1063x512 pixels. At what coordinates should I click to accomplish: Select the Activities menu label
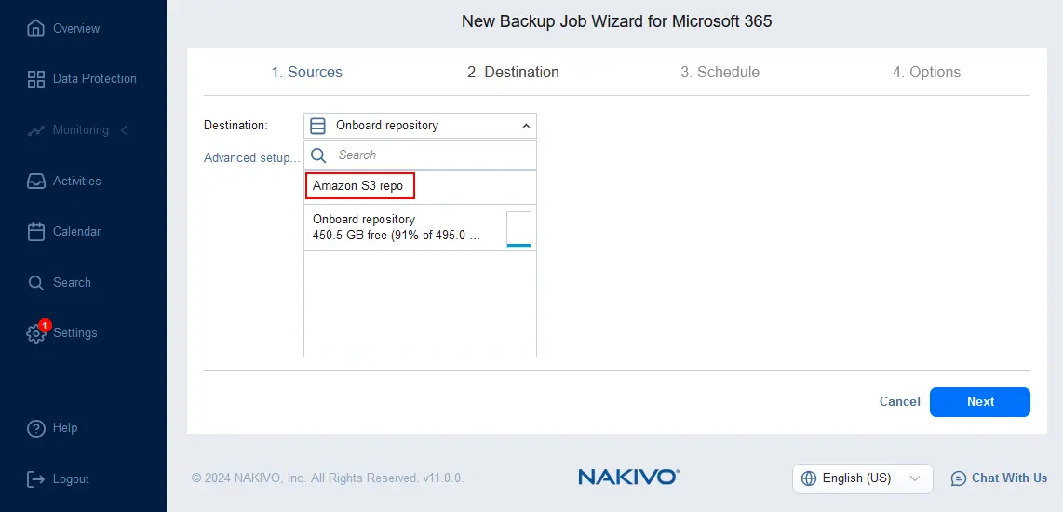click(x=76, y=182)
